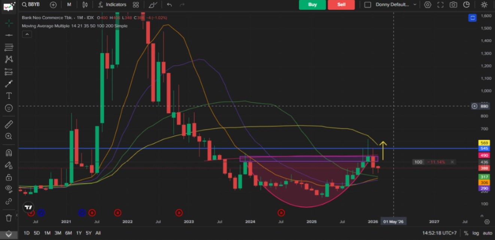
Task: Open timezone menu showing 14:52:18 UTC+7
Action: (x=439, y=233)
